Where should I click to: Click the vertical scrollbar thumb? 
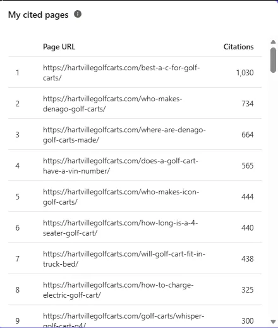[x=273, y=60]
